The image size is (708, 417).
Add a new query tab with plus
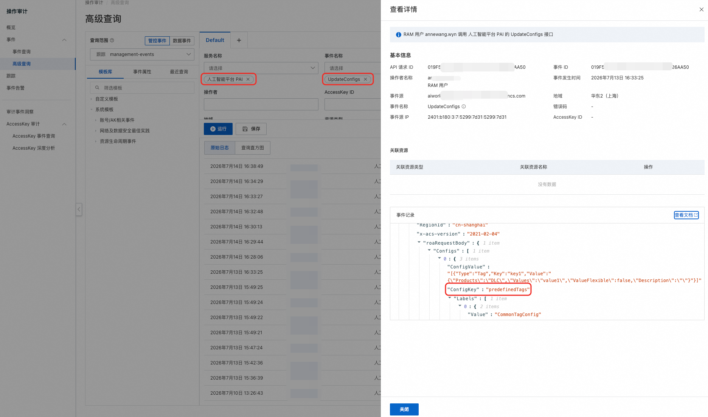(x=239, y=40)
